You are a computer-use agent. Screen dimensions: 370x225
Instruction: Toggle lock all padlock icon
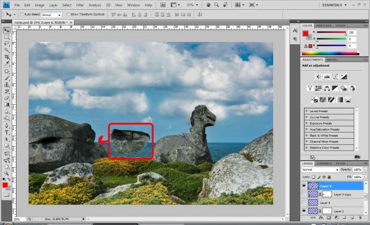329,177
